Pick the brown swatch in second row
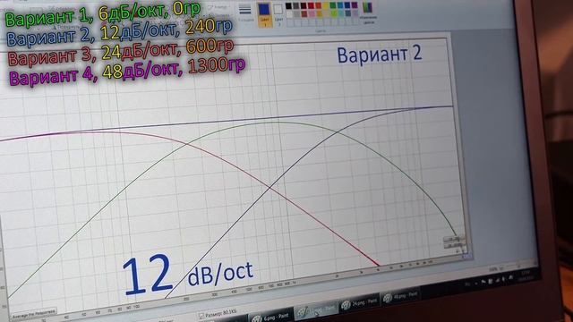Image resolution: width=573 pixels, height=322 pixels. click(x=304, y=14)
